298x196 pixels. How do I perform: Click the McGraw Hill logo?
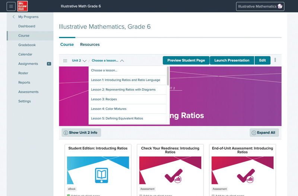pyautogui.click(x=22, y=6)
